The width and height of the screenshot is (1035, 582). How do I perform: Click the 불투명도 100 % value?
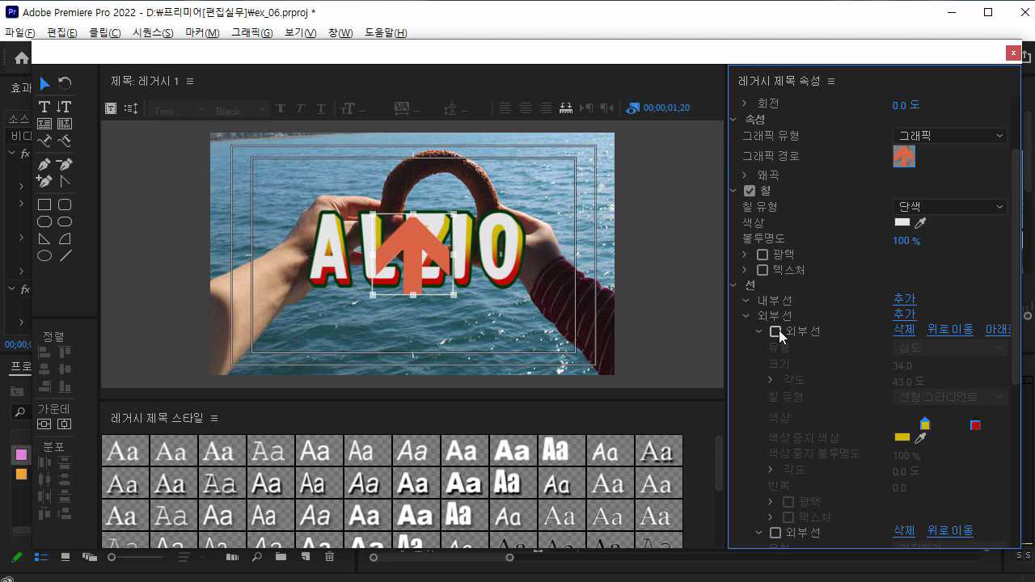coord(906,241)
